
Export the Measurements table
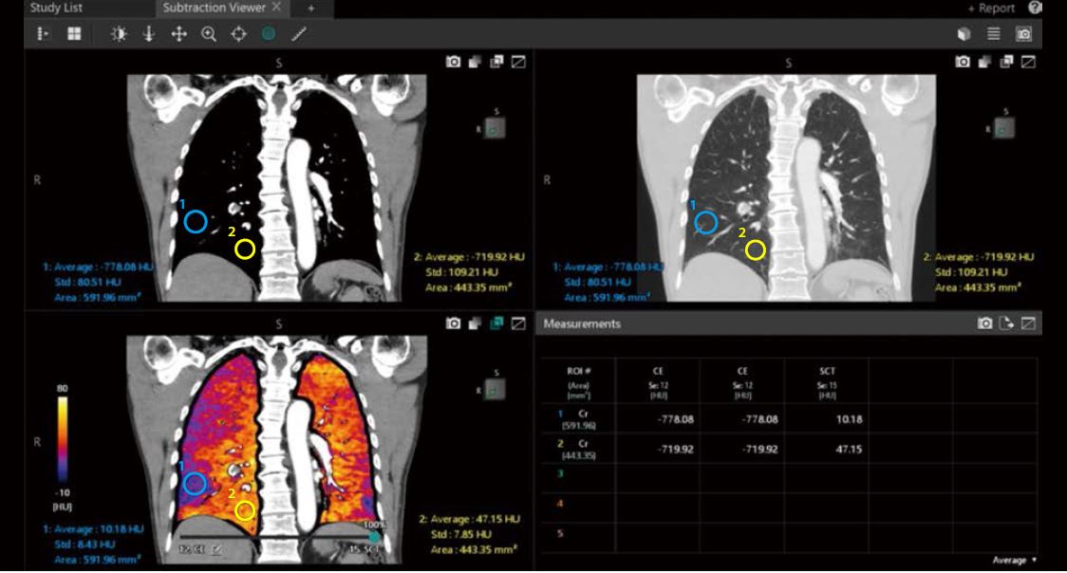(x=1006, y=323)
